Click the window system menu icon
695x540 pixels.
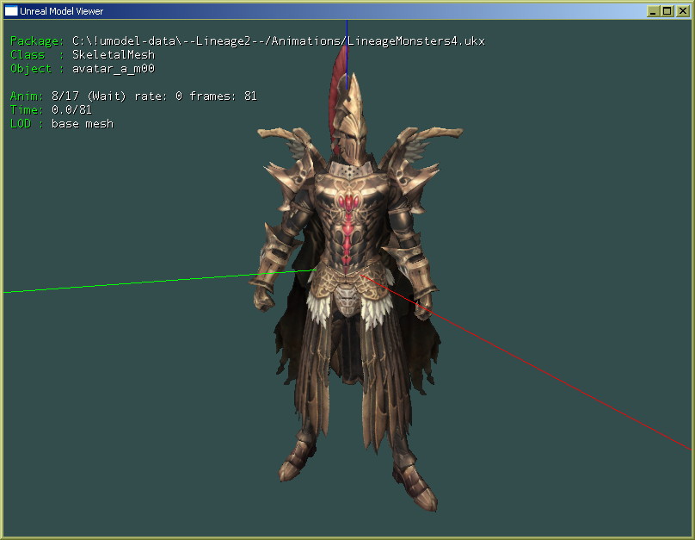11,11
